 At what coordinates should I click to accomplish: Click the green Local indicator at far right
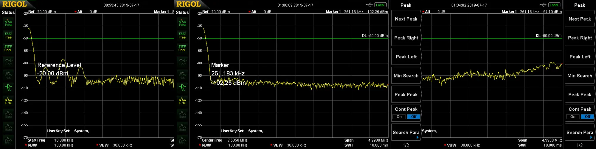point(554,5)
